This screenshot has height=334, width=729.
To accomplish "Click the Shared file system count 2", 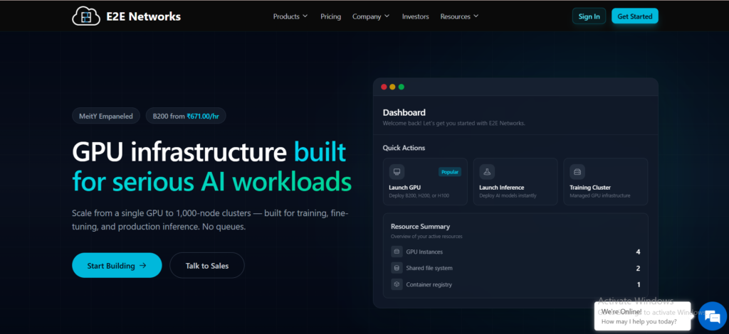I will click(x=638, y=268).
